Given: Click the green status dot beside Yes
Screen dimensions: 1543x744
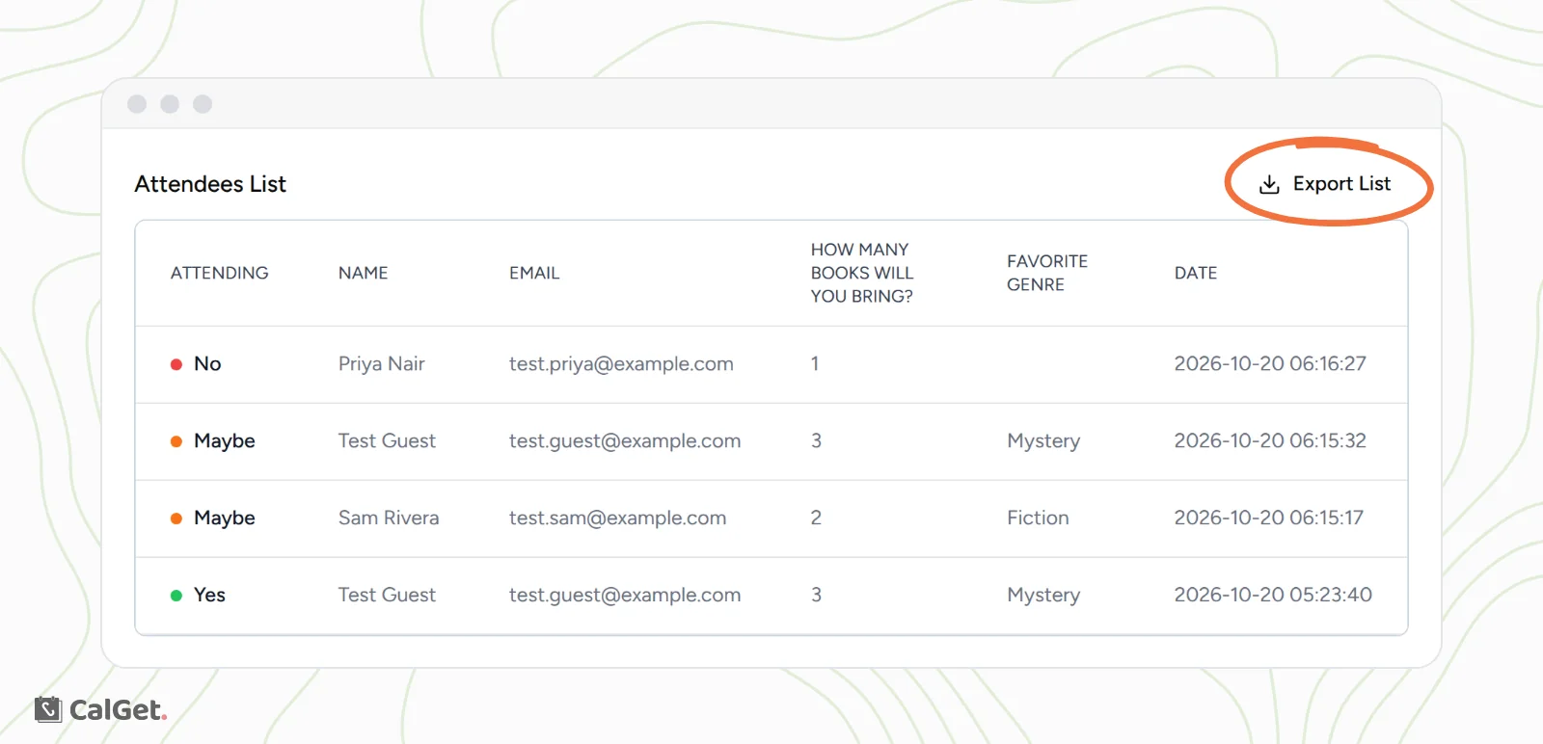Looking at the screenshot, I should coord(176,596).
